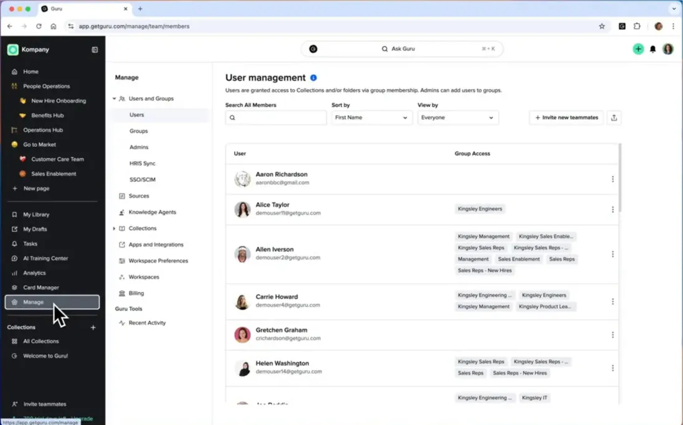Open Sources in the Manage panel
The image size is (683, 425).
(x=138, y=196)
